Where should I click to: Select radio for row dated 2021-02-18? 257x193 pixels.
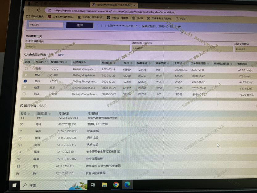(26, 68)
